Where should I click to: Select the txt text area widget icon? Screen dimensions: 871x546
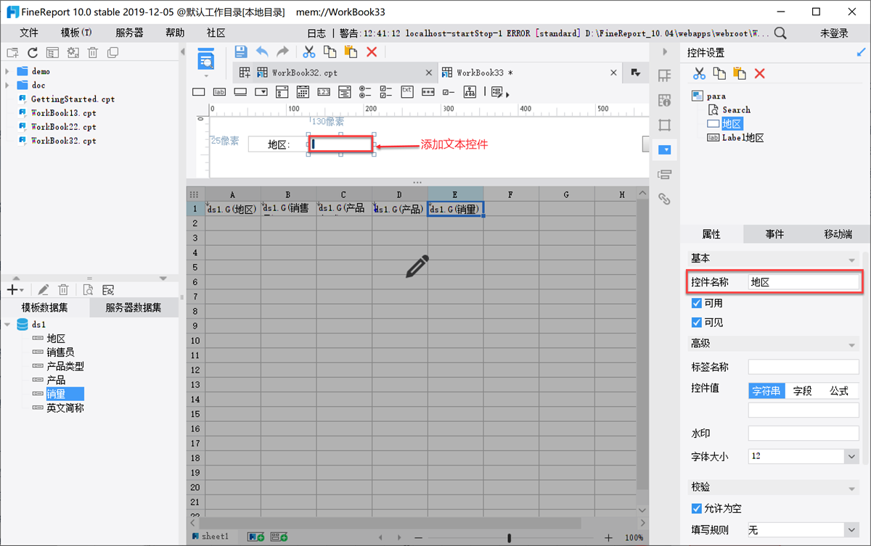tap(407, 91)
